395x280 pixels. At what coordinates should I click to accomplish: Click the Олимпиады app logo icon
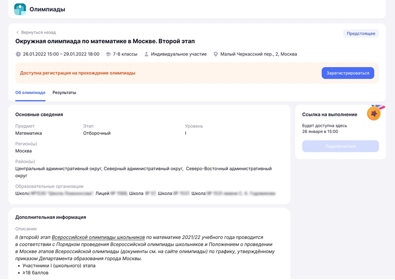20,9
